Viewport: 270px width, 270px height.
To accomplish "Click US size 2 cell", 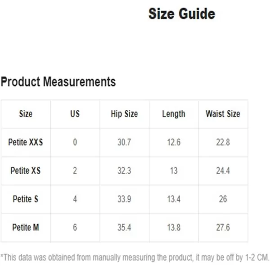I will pyautogui.click(x=75, y=171).
